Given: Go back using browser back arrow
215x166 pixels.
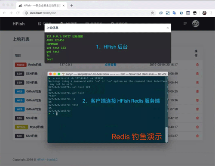Looking at the screenshot, I should pyautogui.click(x=4, y=13).
